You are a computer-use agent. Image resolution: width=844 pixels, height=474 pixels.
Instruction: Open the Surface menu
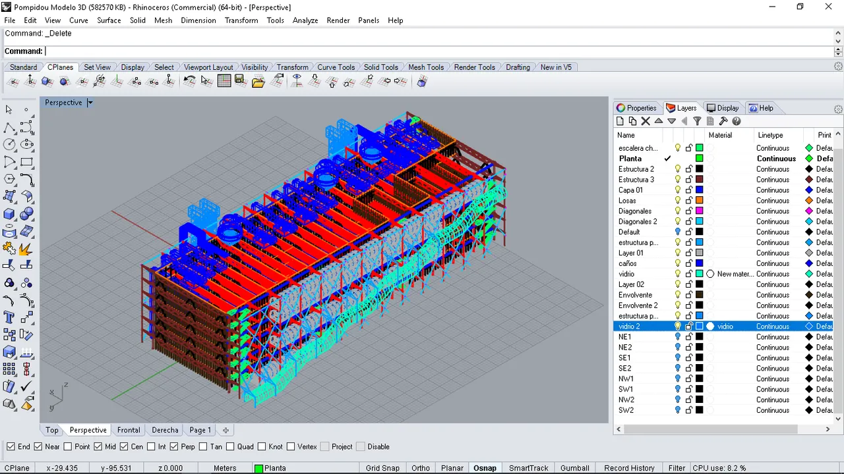(109, 20)
